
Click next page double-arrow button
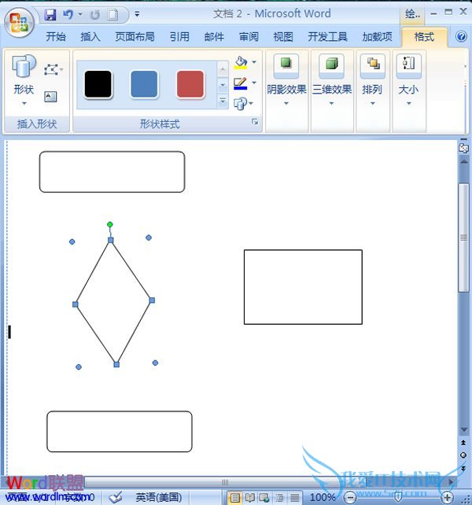click(x=463, y=468)
